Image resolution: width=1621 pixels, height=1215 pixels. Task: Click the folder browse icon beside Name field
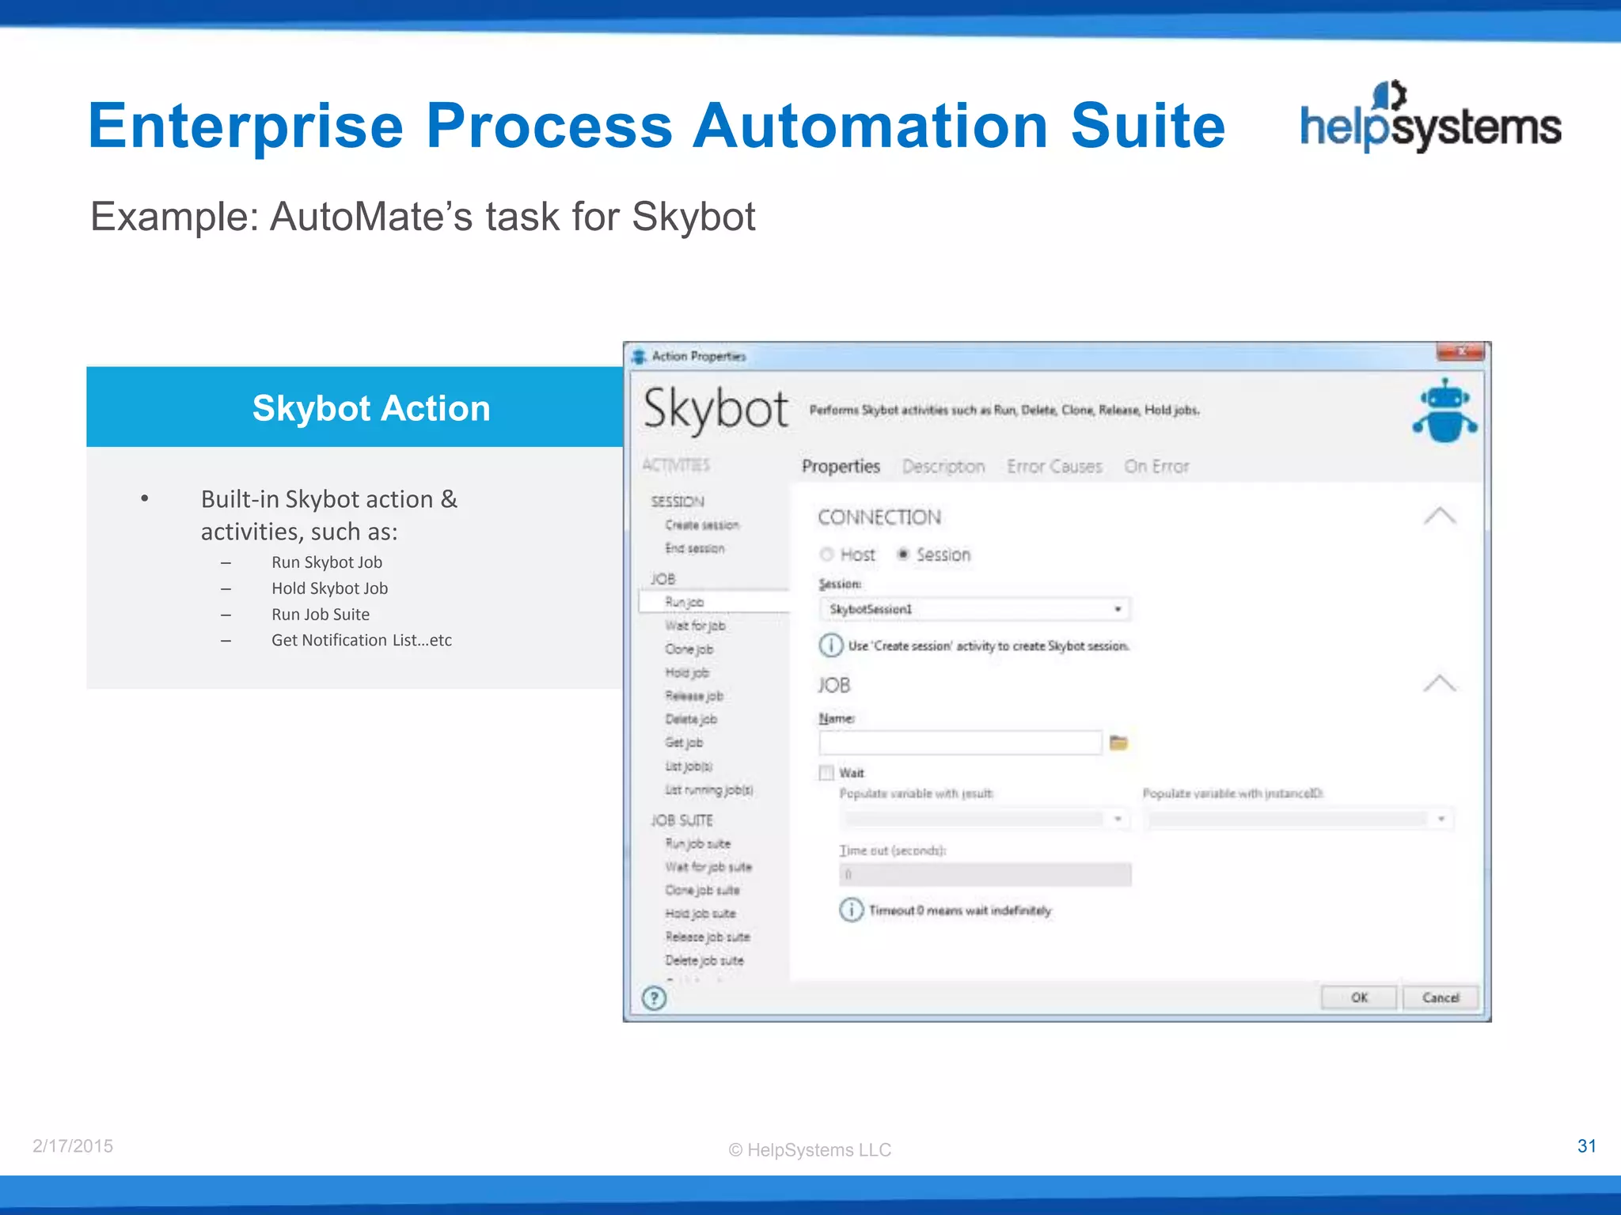pos(1118,742)
